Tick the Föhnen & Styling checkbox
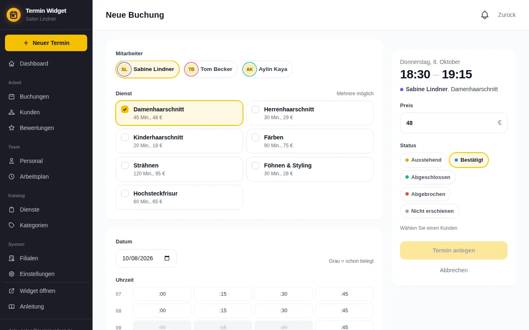This screenshot has height=330, width=529. pyautogui.click(x=255, y=165)
